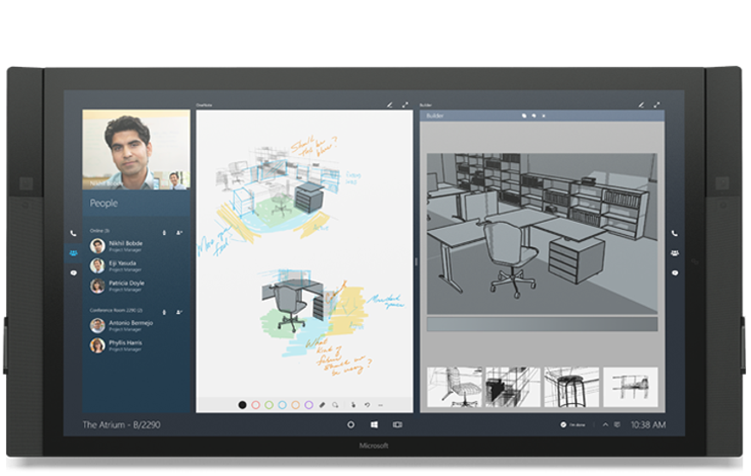Select Phyllis Harris from Conference Room list

pos(124,345)
